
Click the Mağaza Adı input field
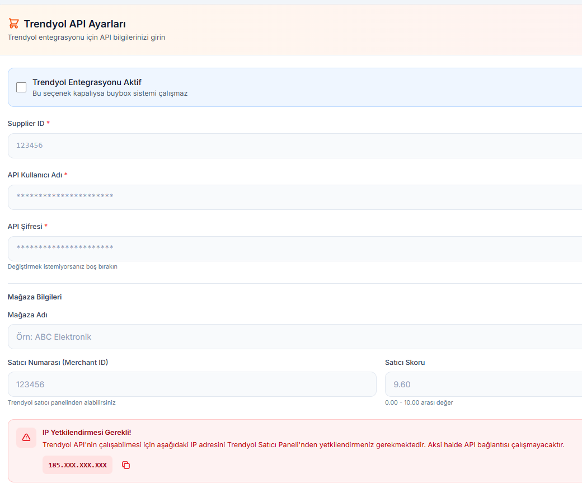pos(295,337)
